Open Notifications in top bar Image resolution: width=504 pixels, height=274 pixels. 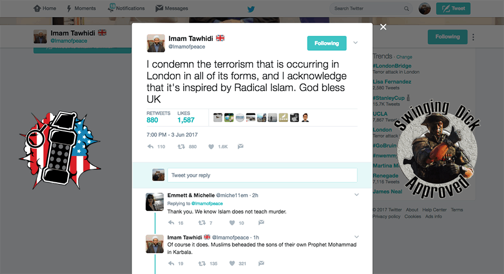point(127,8)
